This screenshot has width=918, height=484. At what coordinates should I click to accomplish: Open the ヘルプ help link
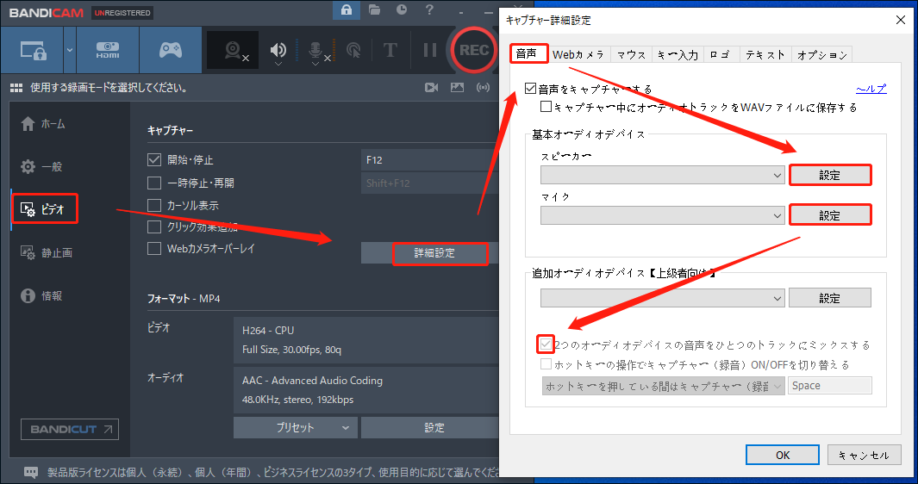pyautogui.click(x=871, y=89)
